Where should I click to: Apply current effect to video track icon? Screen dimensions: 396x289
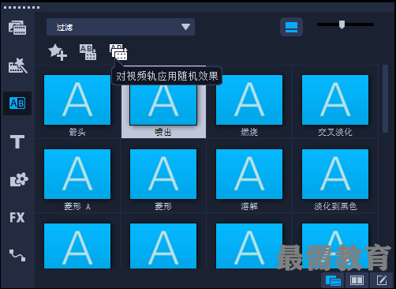pyautogui.click(x=88, y=52)
